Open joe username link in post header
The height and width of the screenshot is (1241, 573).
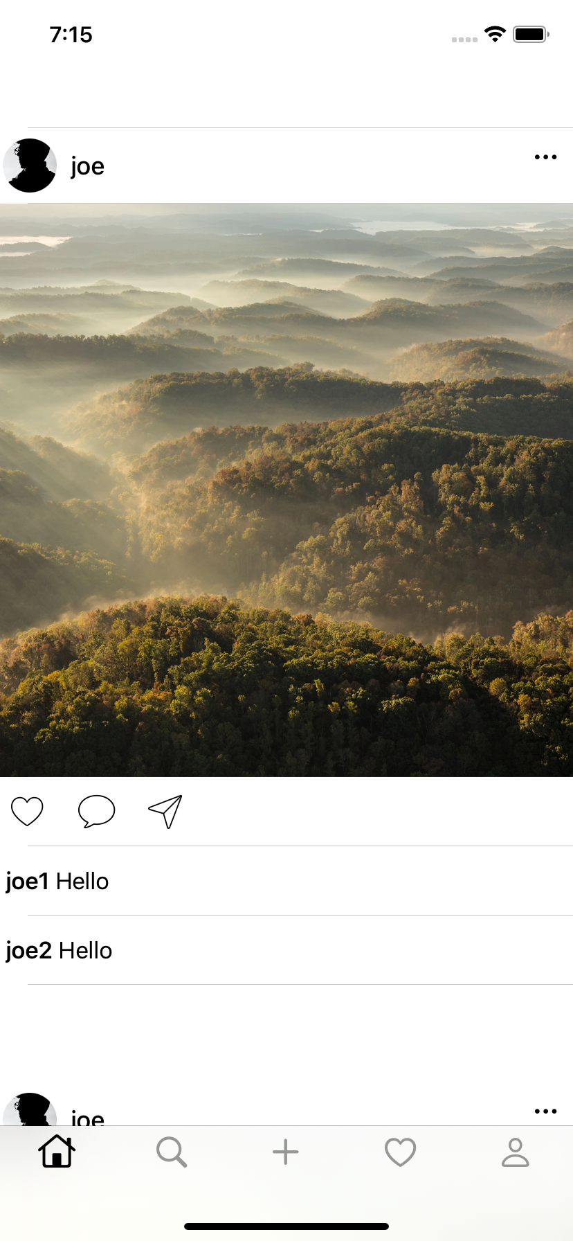click(87, 166)
